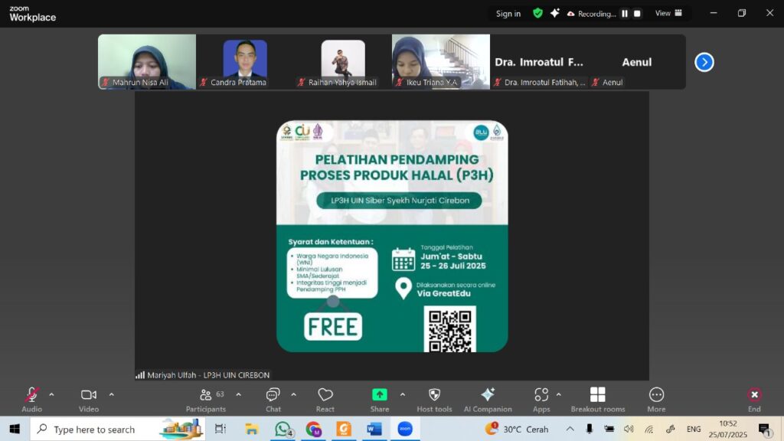784x441 pixels.
Task: Launch the AI Companion
Action: pos(488,399)
